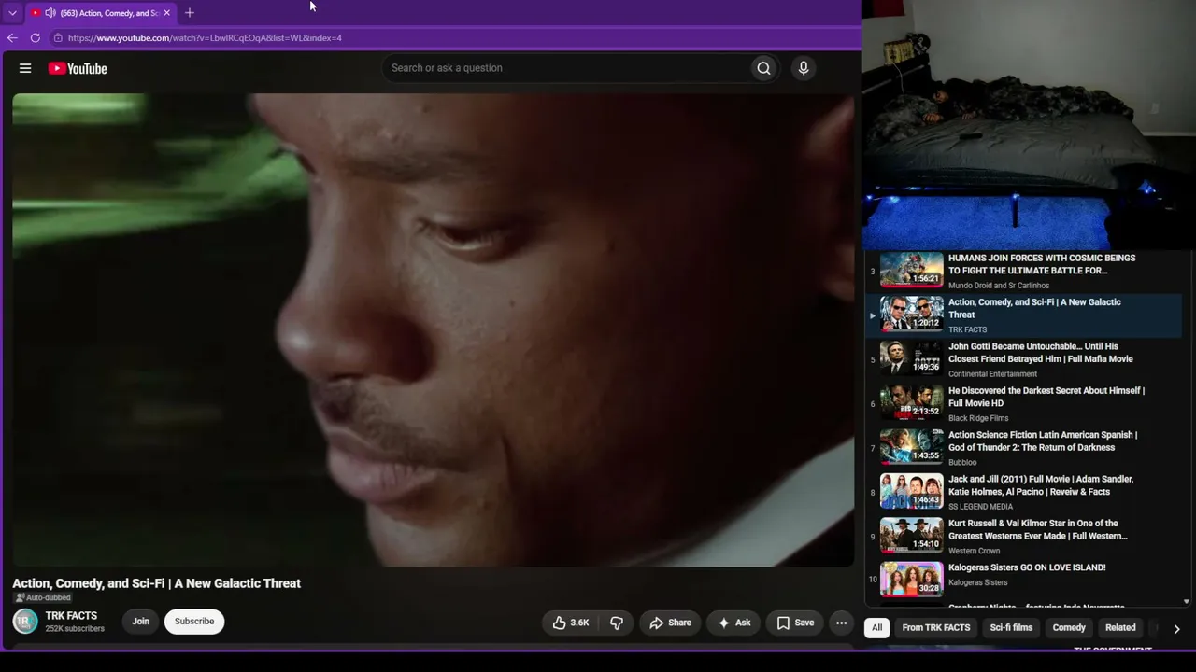Save video to a playlist
This screenshot has width=1196, height=672.
tap(795, 623)
